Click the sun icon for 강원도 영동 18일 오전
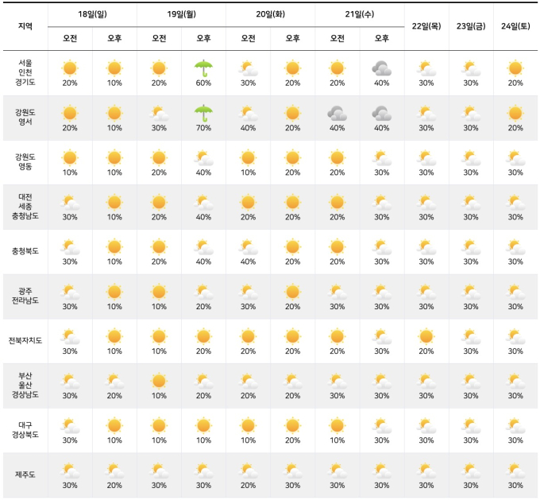Viewport: 540px width, 500px height. [x=70, y=157]
